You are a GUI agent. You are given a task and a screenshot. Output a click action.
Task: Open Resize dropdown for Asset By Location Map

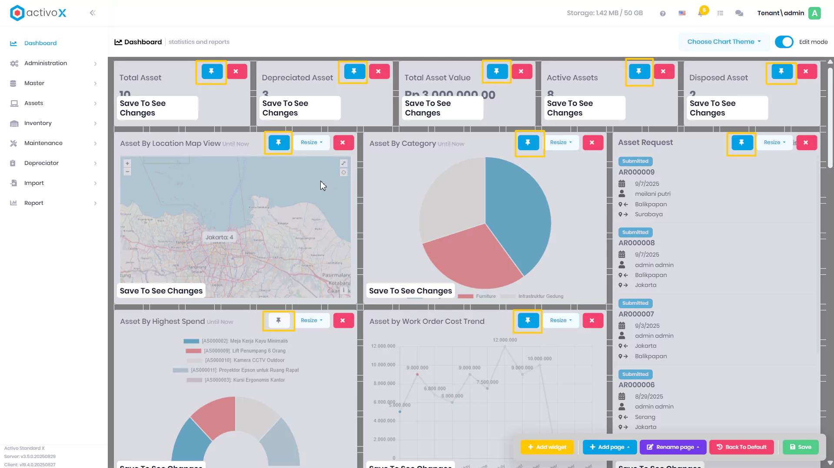click(x=312, y=142)
